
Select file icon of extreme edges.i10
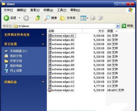pos(50,73)
